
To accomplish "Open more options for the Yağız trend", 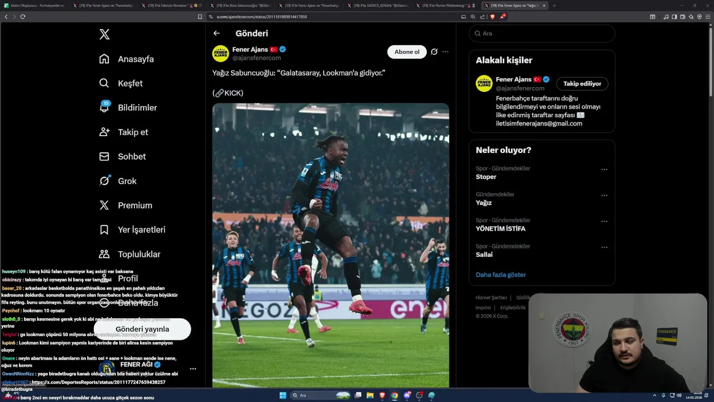I will tap(604, 195).
